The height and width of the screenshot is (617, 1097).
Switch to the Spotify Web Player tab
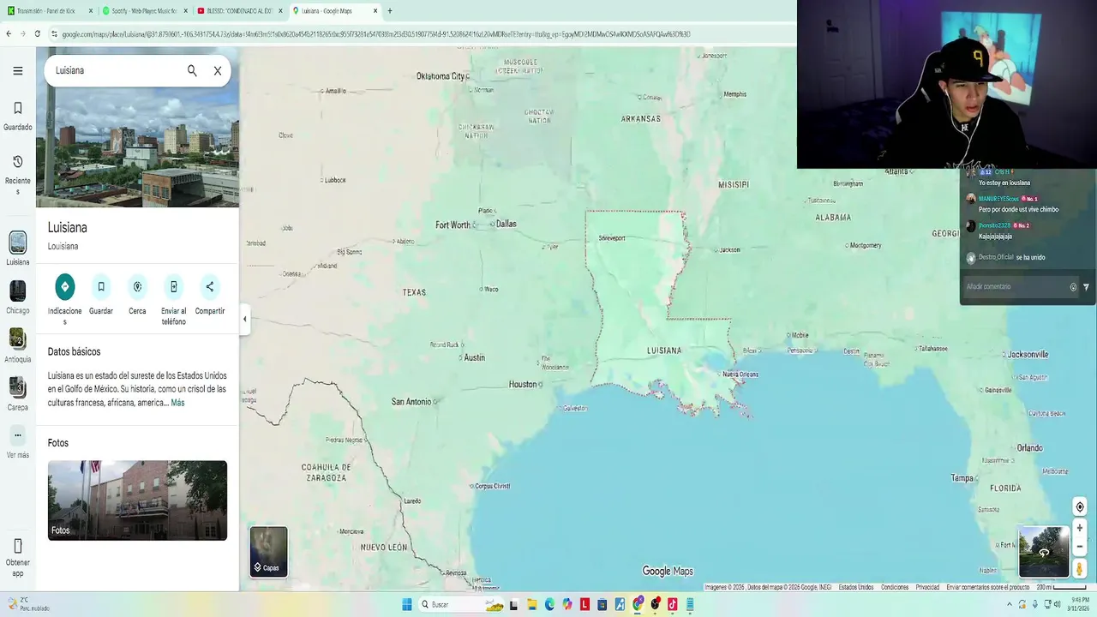[x=144, y=11]
